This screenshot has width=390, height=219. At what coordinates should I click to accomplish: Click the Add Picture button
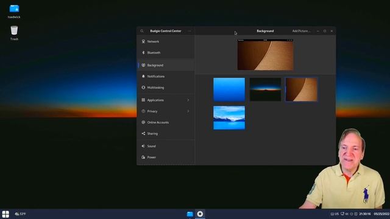[301, 31]
